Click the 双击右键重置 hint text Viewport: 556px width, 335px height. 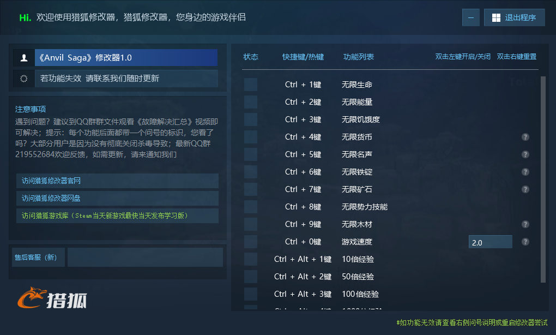(517, 57)
